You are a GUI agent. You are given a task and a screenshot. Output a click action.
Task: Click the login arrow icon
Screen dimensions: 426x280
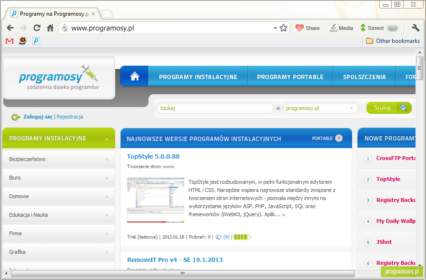[x=16, y=117]
